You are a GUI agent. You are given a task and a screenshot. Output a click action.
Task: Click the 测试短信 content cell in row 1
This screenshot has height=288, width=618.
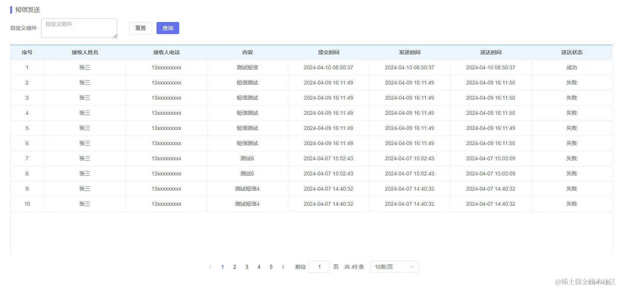[x=247, y=67]
